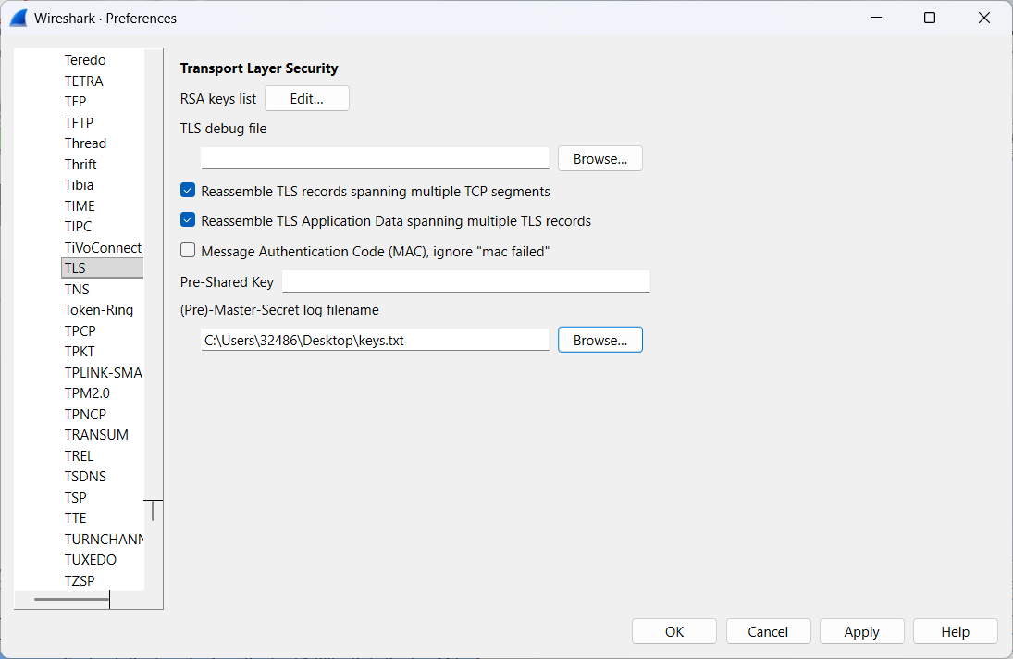Screen dimensions: 1013x659
Task: Uncheck Reassemble TLS records spanning TCP segments
Action: (188, 192)
